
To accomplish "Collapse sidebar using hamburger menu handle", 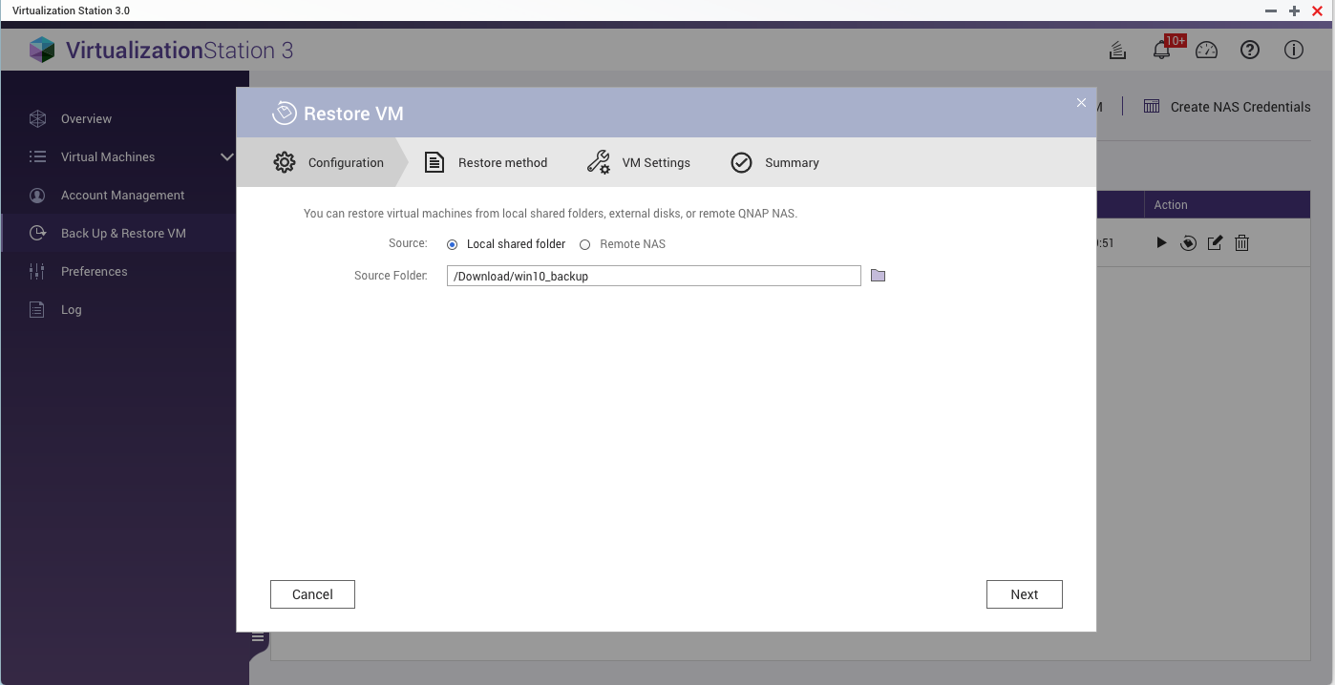I will pyautogui.click(x=258, y=637).
